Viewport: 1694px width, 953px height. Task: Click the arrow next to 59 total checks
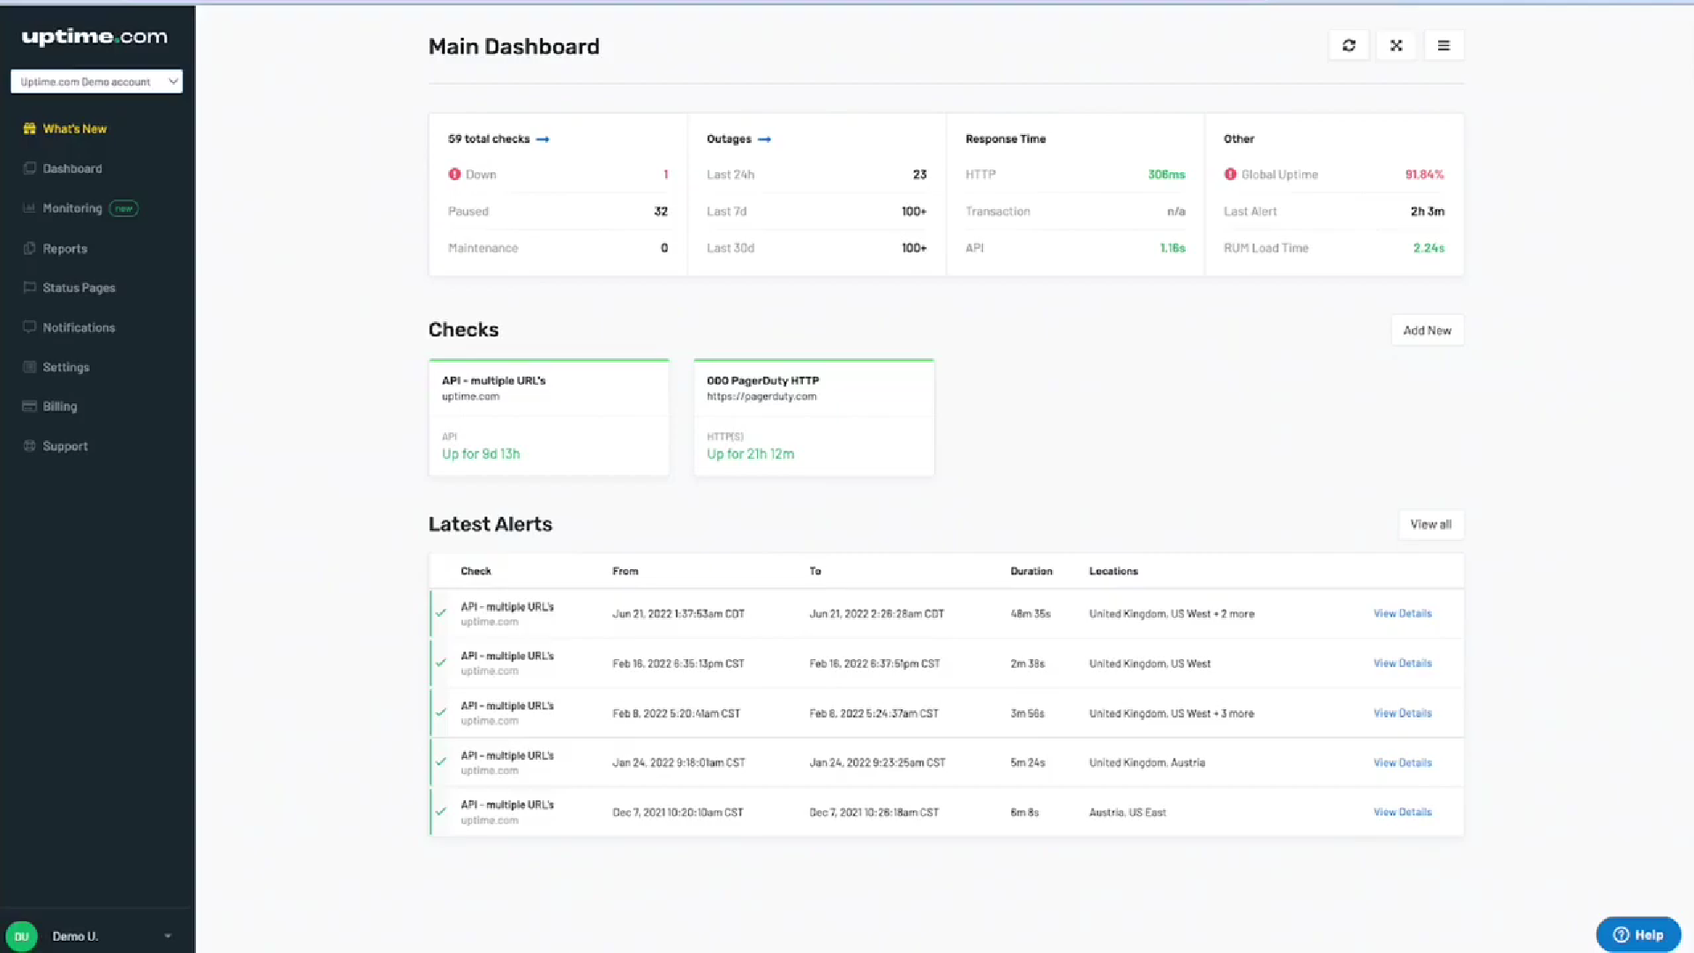click(x=543, y=139)
